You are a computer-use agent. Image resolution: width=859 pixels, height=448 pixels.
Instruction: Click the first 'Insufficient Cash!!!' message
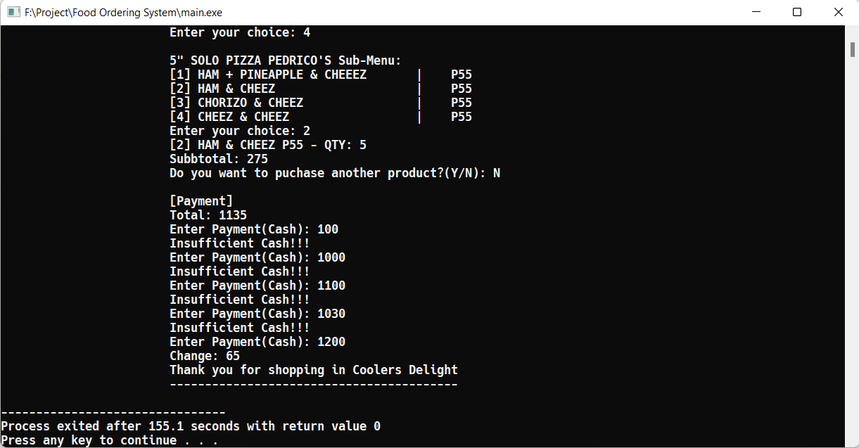tap(239, 243)
